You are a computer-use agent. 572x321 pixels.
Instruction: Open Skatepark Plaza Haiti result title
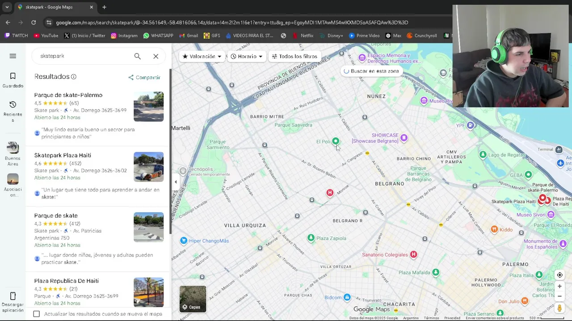pos(63,155)
